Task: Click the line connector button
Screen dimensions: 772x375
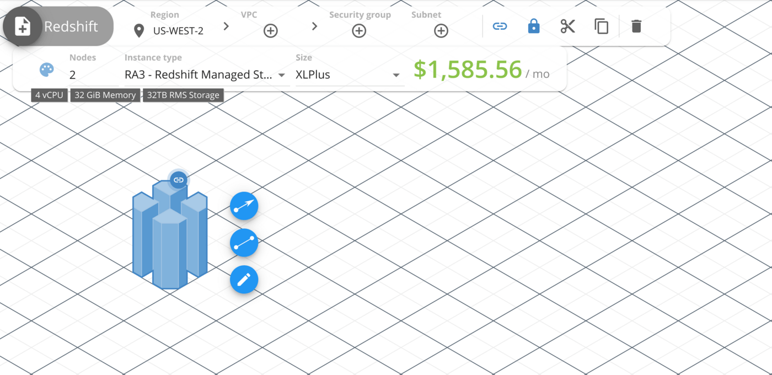Action: [244, 243]
